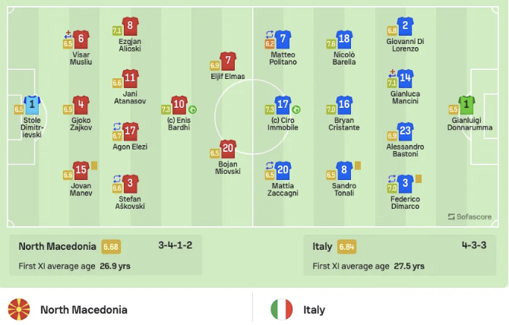This screenshot has width=509, height=325.
Task: Click Italy's 6.84 team rating badge
Action: (x=347, y=247)
